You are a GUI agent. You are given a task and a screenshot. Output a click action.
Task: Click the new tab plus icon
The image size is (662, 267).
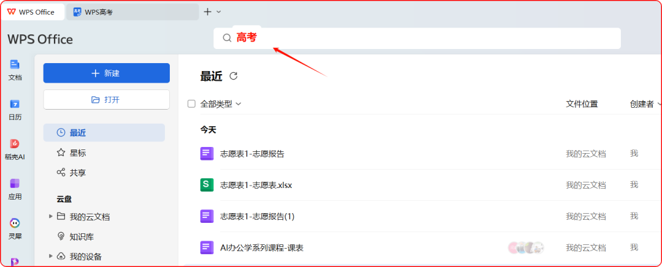click(x=207, y=12)
